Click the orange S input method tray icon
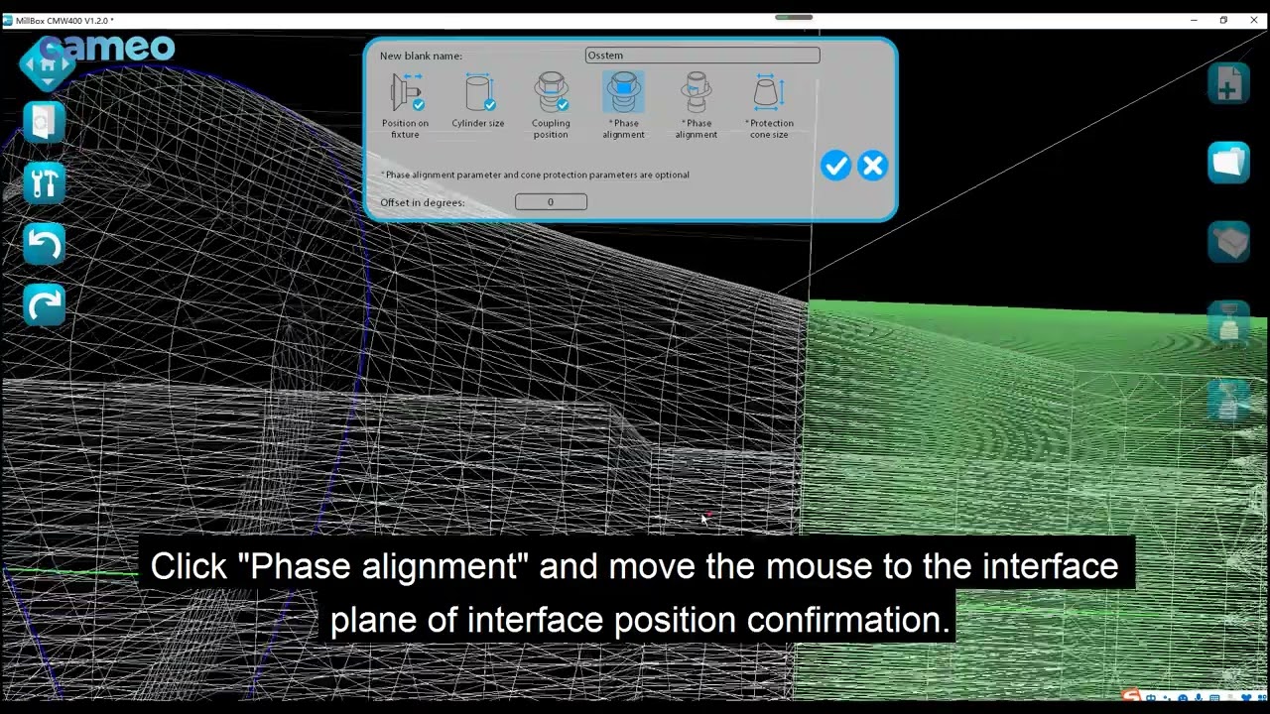This screenshot has width=1270, height=714. [x=1131, y=697]
